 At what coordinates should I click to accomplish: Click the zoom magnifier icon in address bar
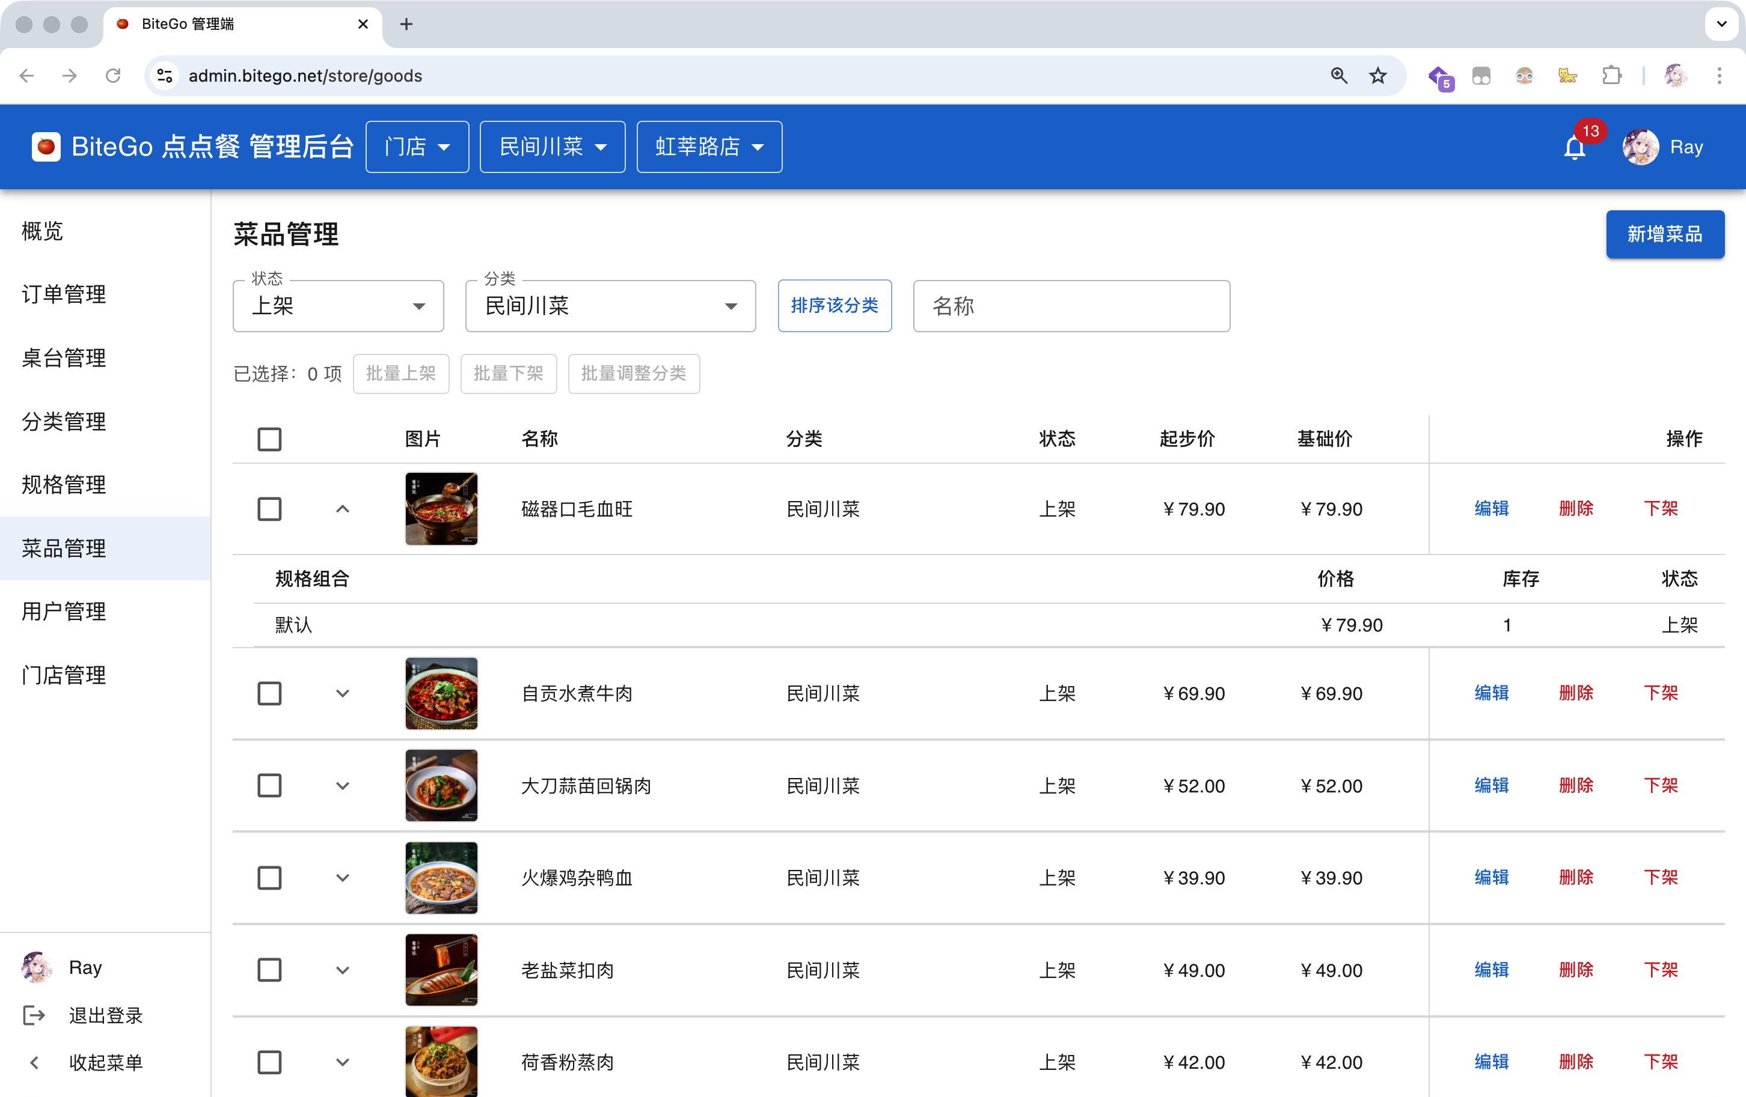point(1338,75)
